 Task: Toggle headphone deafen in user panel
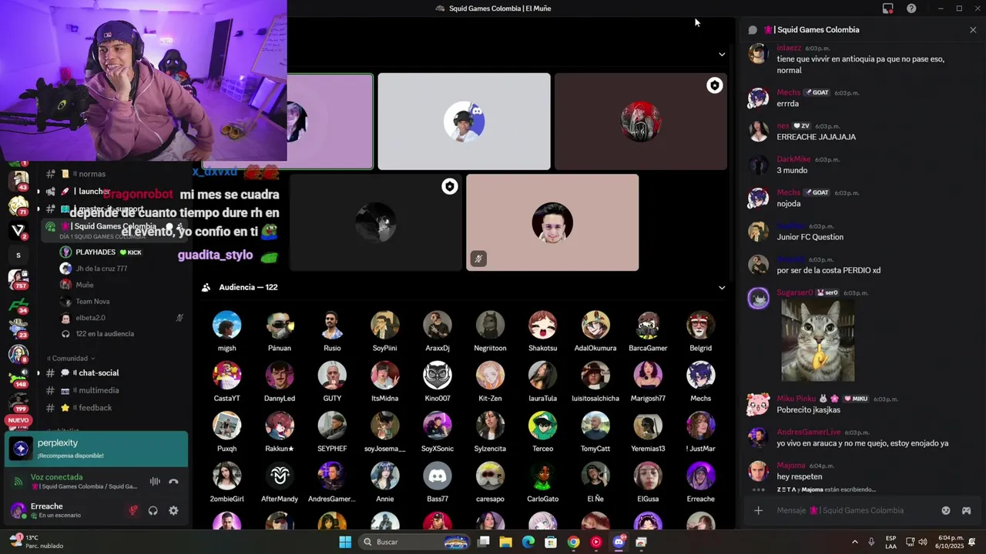coord(153,510)
